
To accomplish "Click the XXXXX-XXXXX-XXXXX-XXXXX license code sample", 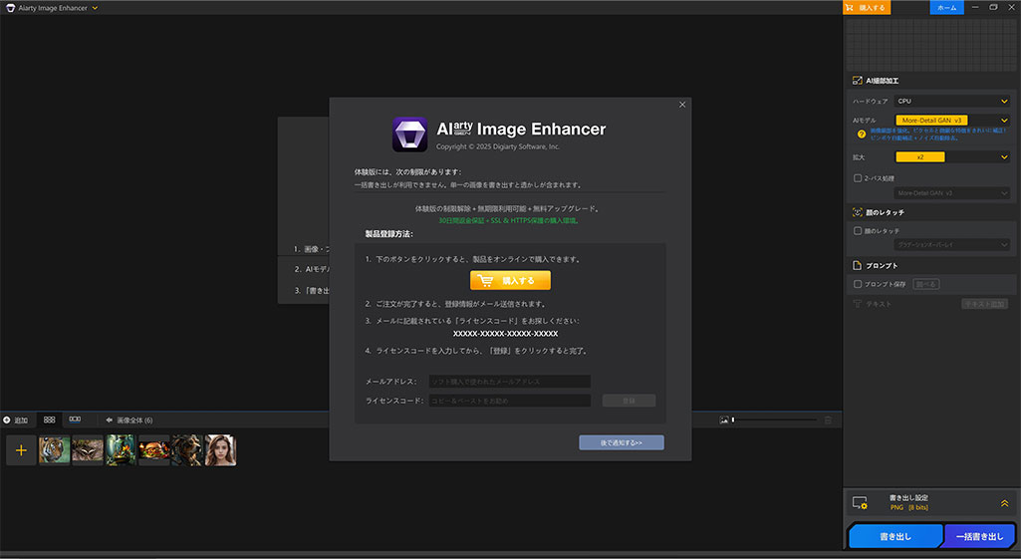I will coord(505,334).
